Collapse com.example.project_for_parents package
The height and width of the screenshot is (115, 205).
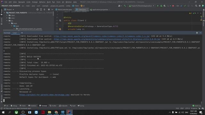coord(14,29)
